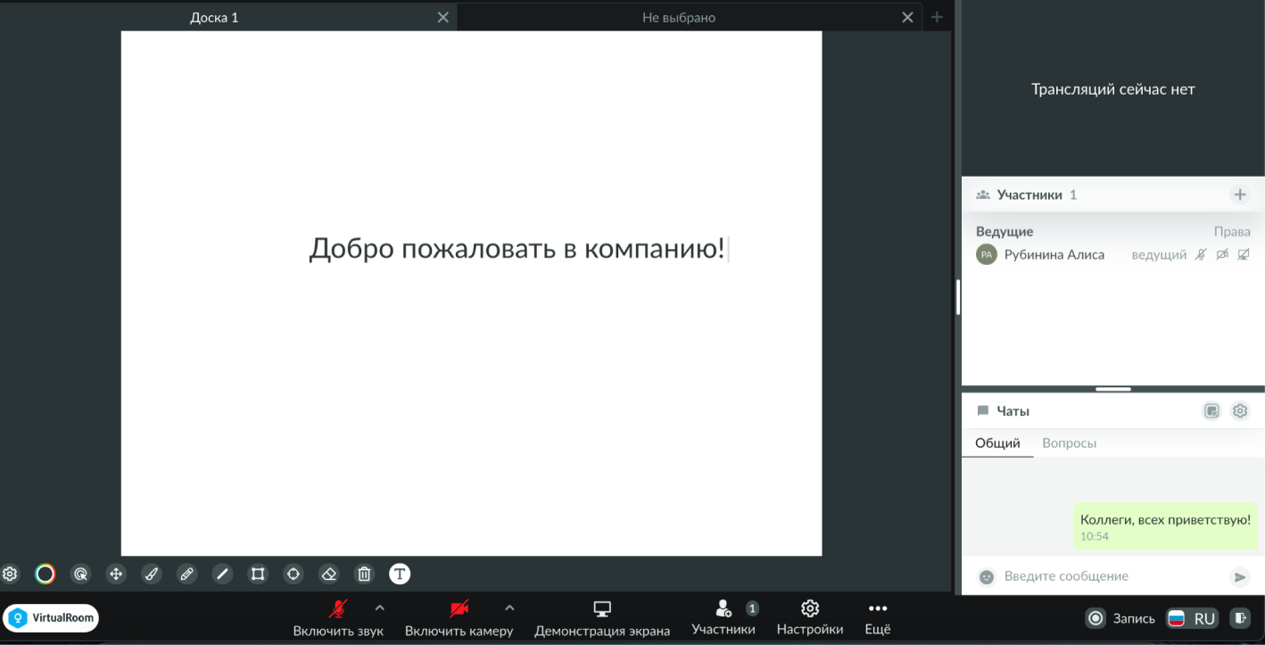Screen dimensions: 1265x645
Task: Click vertical side panel resize handle
Action: tap(958, 297)
